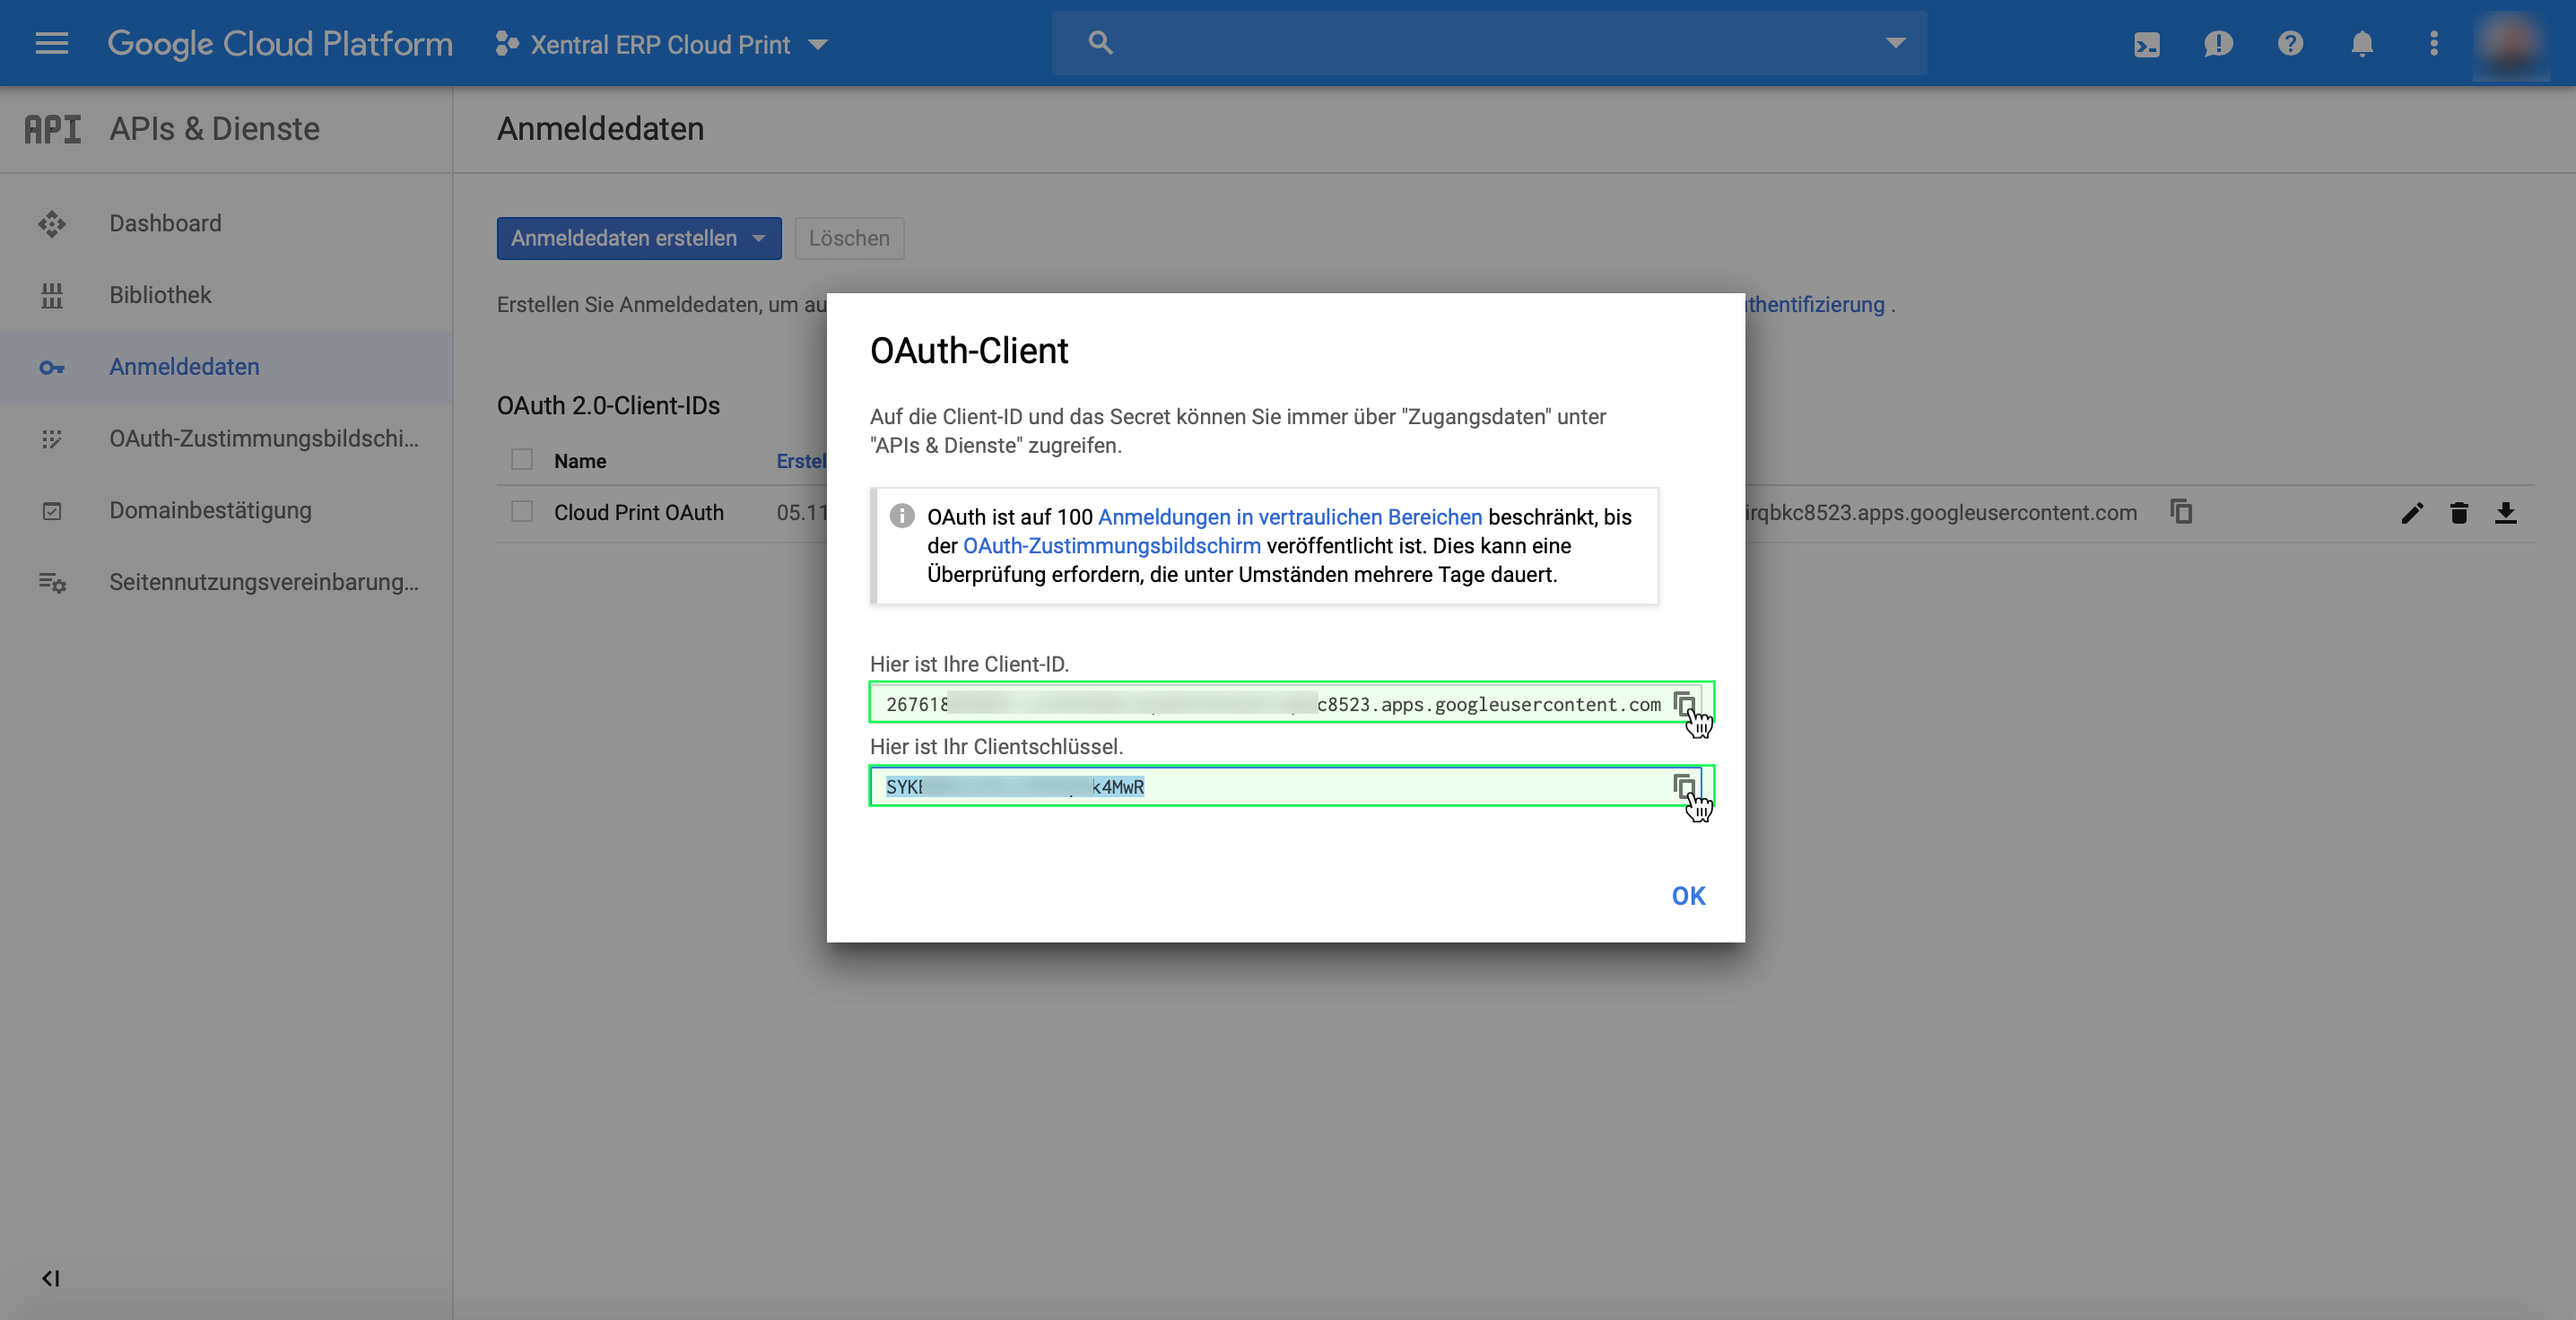Open the Cloud Shell terminal icon

pyautogui.click(x=2146, y=44)
